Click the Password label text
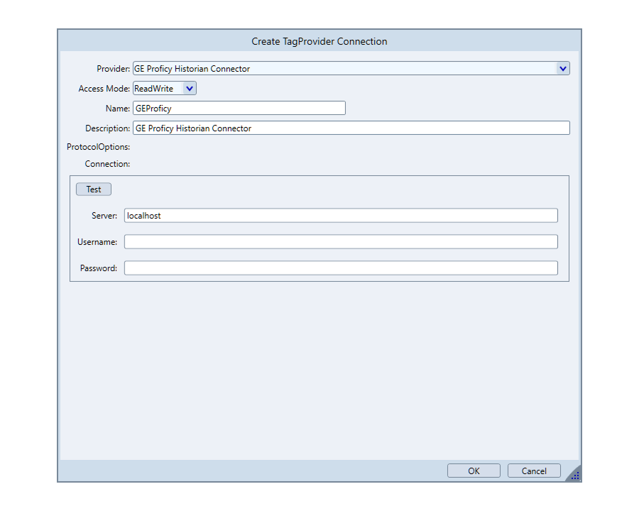The height and width of the screenshot is (511, 639). 99,268
